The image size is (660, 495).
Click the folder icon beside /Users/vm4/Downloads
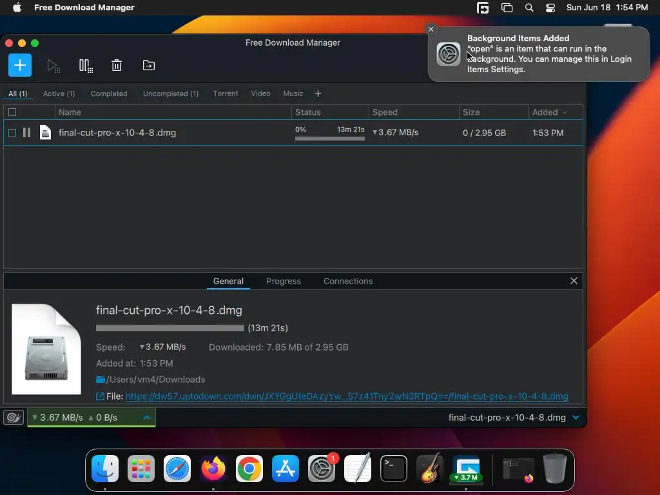100,379
